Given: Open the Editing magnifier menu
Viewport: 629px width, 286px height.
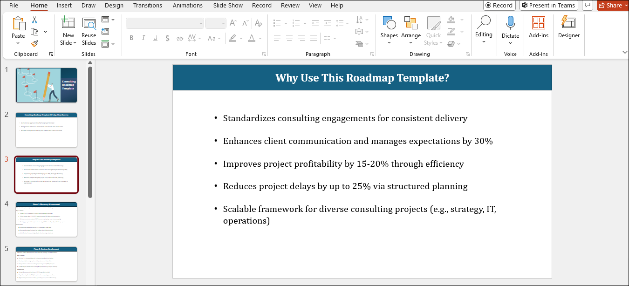Looking at the screenshot, I should tap(484, 29).
